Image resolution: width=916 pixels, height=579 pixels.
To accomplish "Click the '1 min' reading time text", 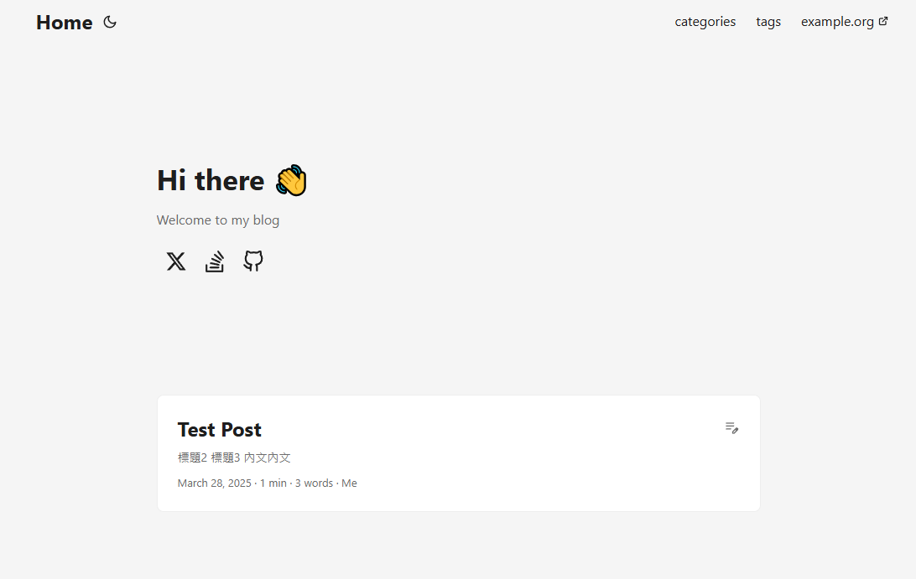I will click(x=273, y=483).
